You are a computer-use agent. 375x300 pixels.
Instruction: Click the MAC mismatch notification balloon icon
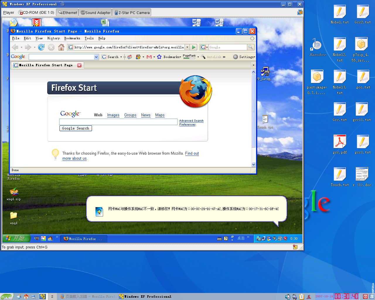[x=99, y=212]
